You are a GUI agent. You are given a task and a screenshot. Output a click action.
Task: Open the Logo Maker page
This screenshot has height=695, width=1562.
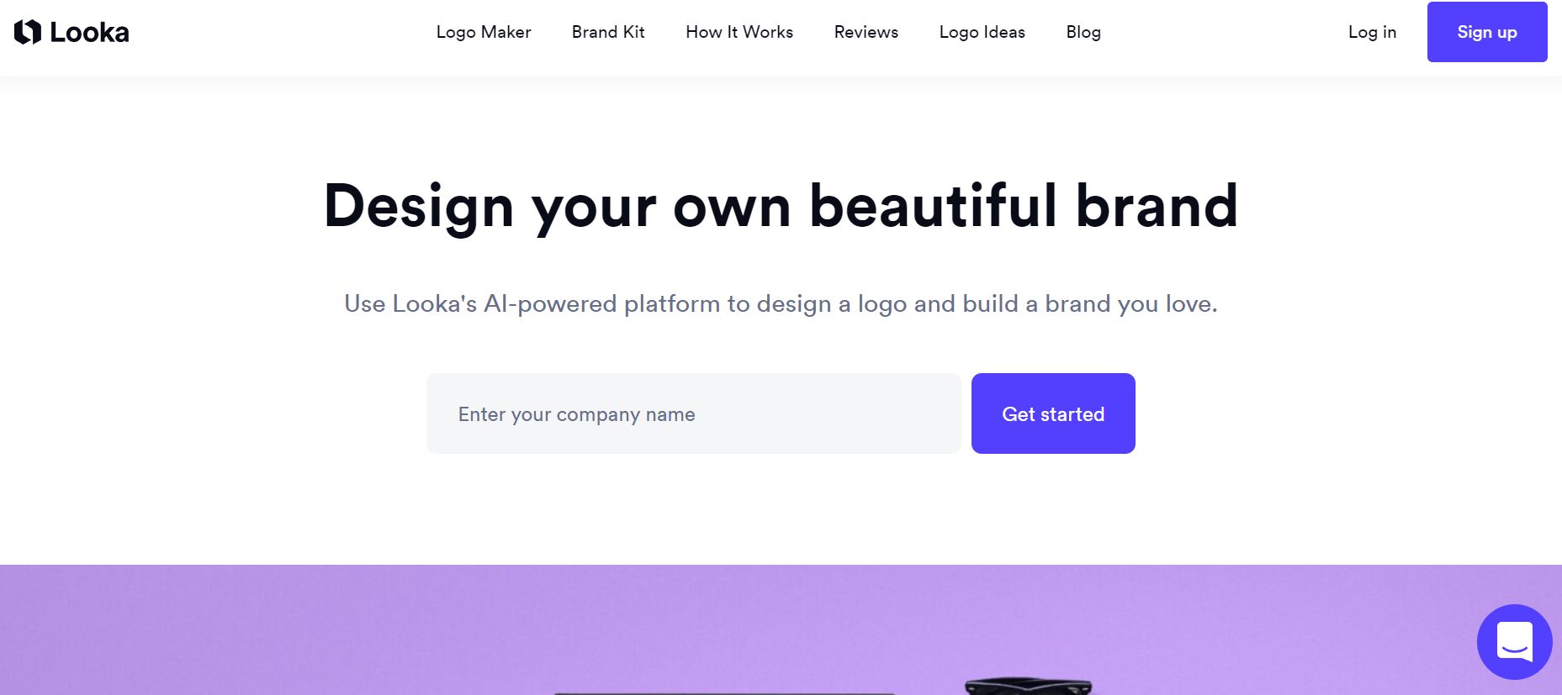coord(484,32)
